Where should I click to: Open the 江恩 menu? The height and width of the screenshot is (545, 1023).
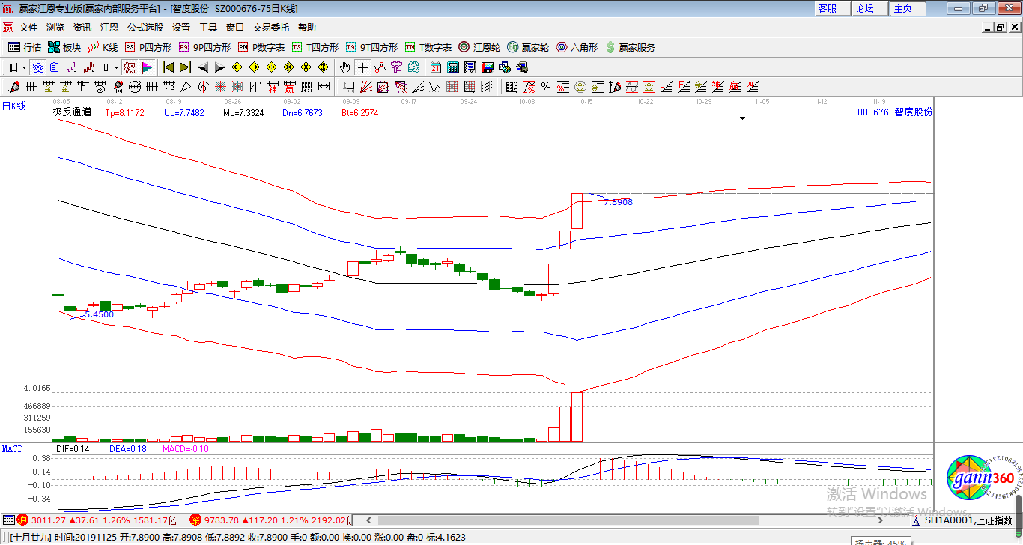pyautogui.click(x=109, y=27)
